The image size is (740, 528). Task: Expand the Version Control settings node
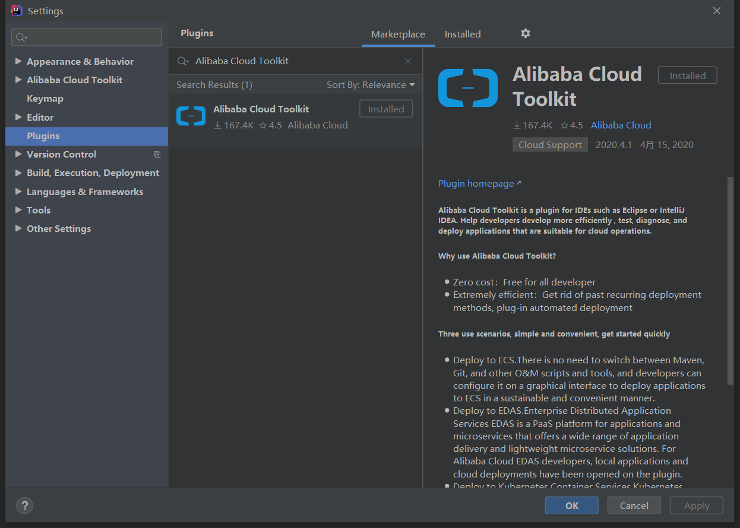(x=18, y=154)
